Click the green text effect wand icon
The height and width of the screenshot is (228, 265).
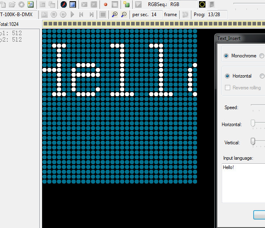(x=126, y=4)
